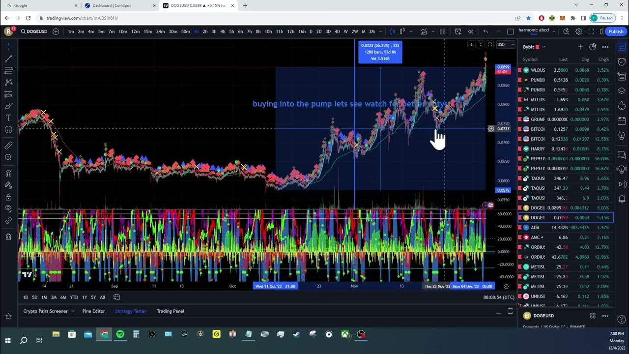629x354 pixels.
Task: Select the trend line drawing tool
Action: pos(8,59)
